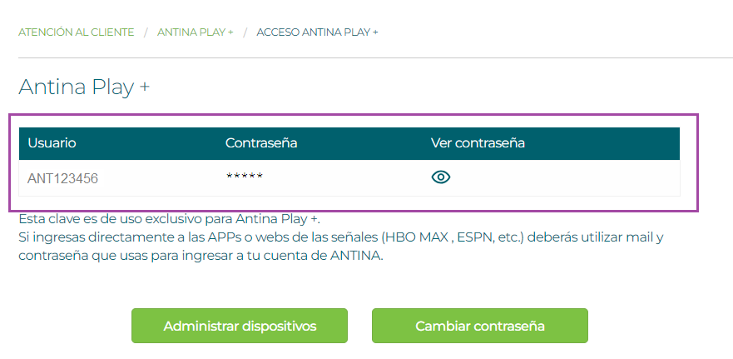
Task: Click the slash after ATENCIÓN AL CLIENTE
Action: tap(146, 32)
